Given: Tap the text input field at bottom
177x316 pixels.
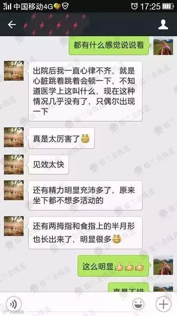Looking at the screenshot, I should 77,304.
